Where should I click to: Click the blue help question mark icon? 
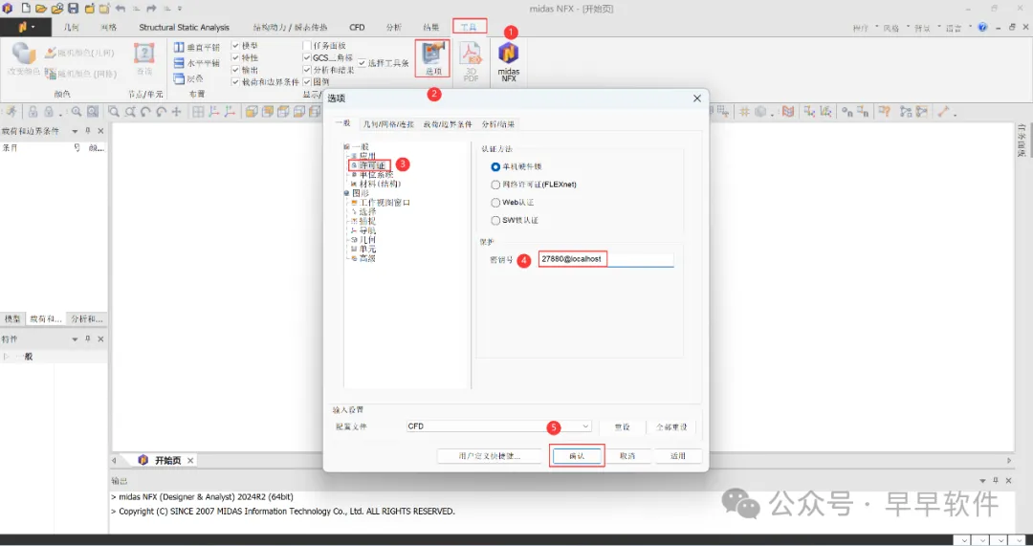pos(983,27)
